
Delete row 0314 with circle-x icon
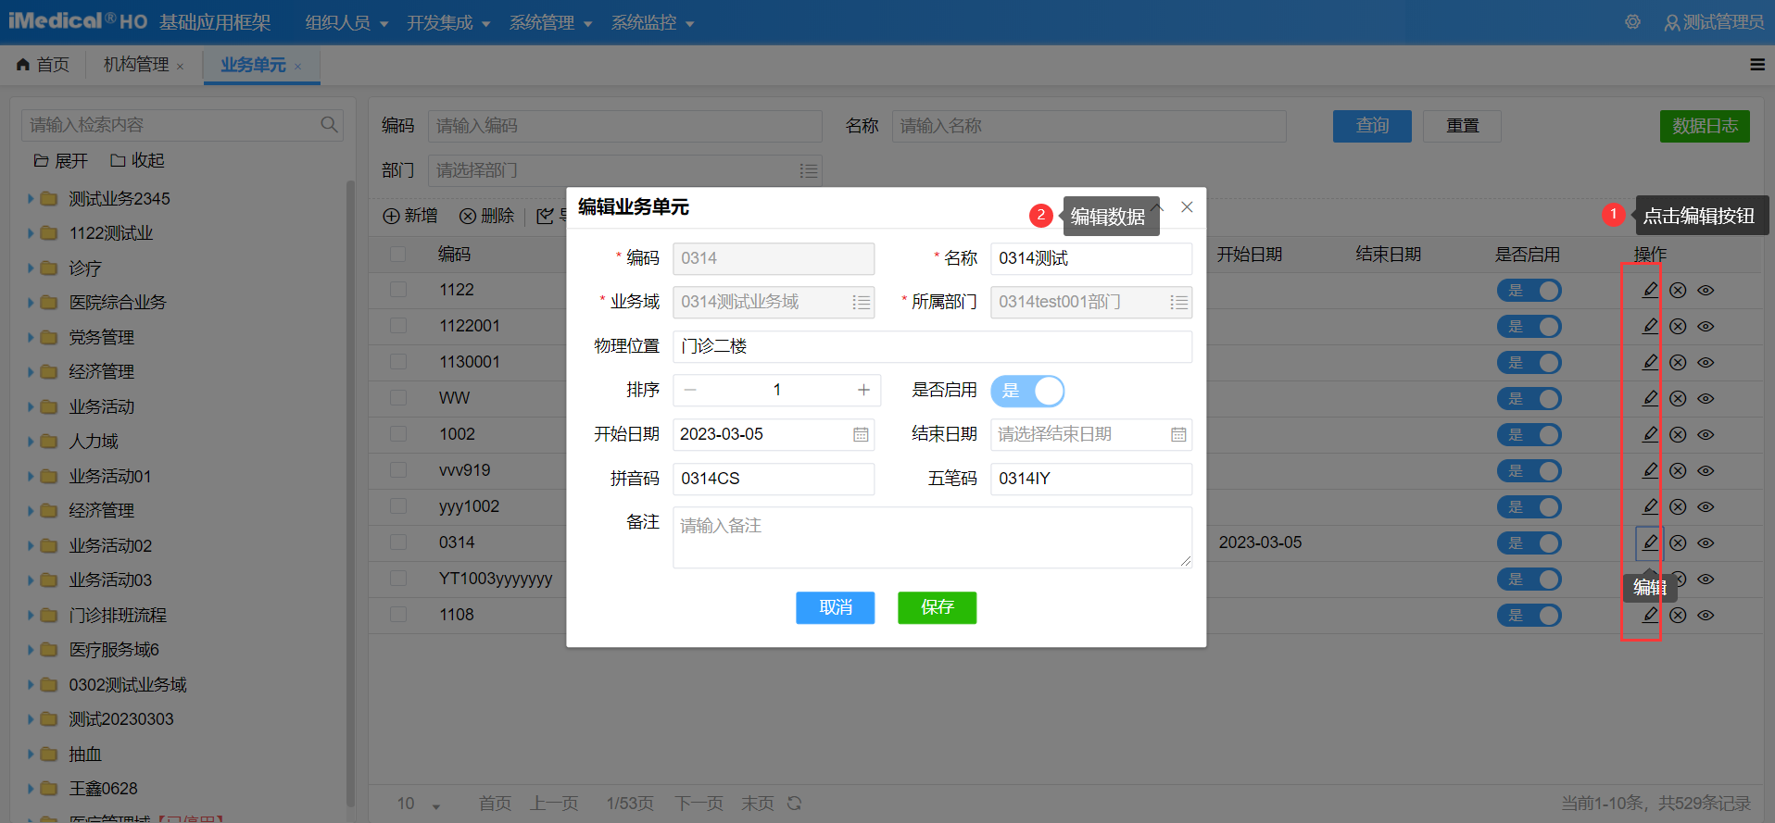pos(1678,542)
